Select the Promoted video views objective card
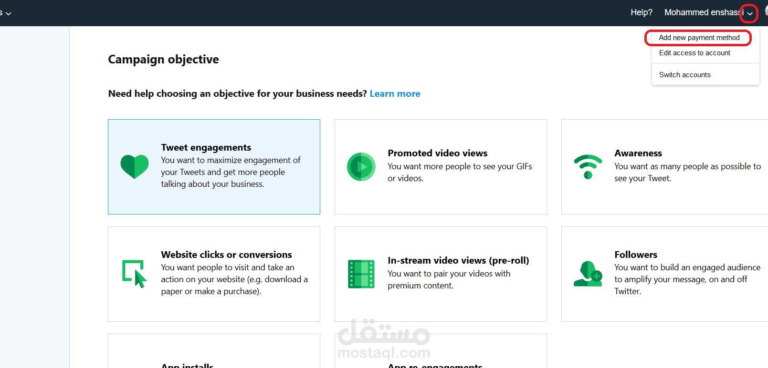The width and height of the screenshot is (768, 368). (x=441, y=167)
